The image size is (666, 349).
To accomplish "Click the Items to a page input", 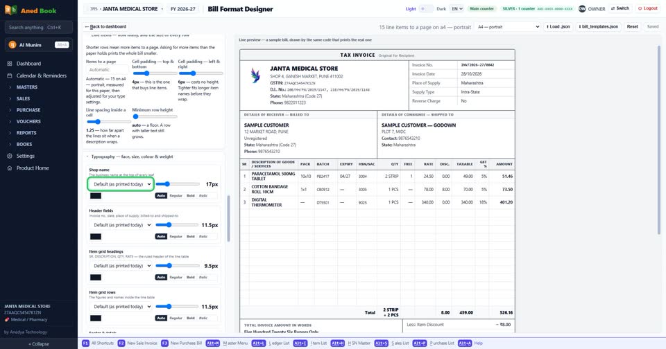I will [107, 69].
